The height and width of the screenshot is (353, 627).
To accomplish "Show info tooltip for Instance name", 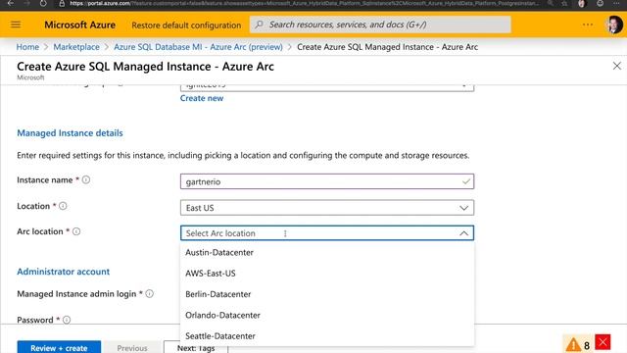I will pyautogui.click(x=86, y=179).
